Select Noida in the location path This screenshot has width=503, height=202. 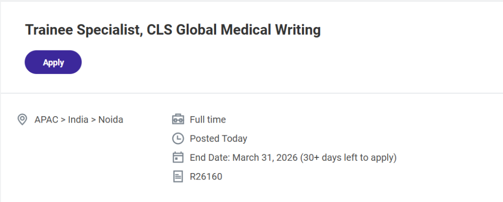point(111,120)
